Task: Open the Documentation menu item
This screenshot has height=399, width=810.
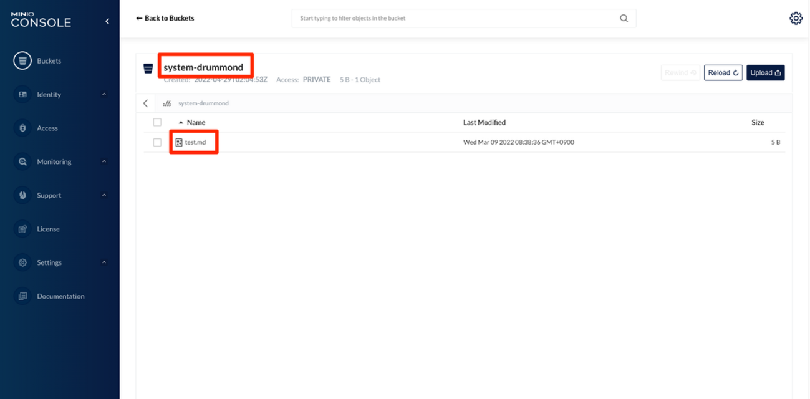Action: tap(60, 297)
